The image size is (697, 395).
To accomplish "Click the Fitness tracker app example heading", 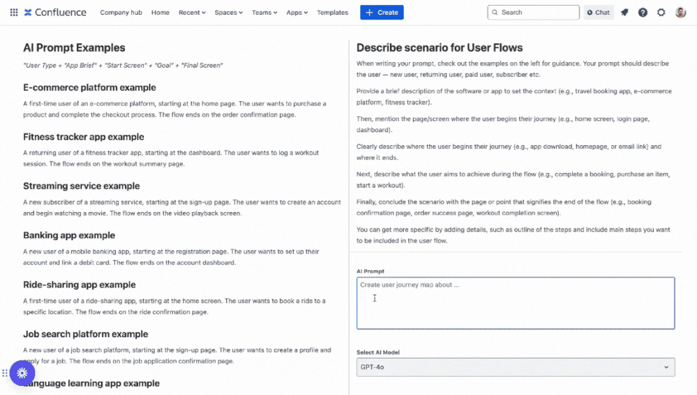I will click(84, 137).
